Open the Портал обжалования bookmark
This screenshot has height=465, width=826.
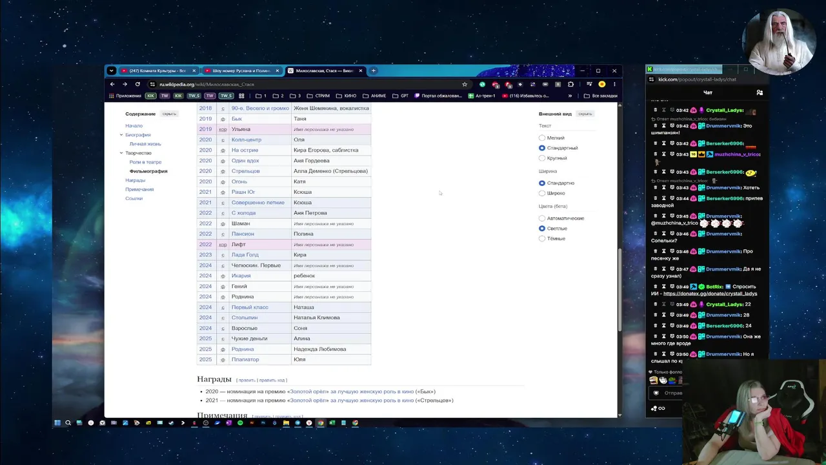tap(439, 96)
